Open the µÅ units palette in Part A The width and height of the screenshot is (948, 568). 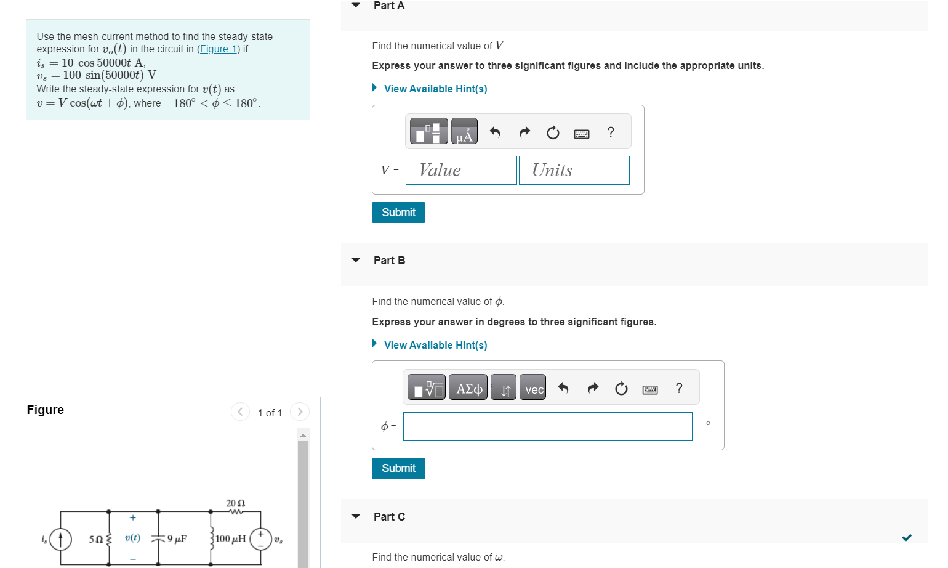[464, 131]
